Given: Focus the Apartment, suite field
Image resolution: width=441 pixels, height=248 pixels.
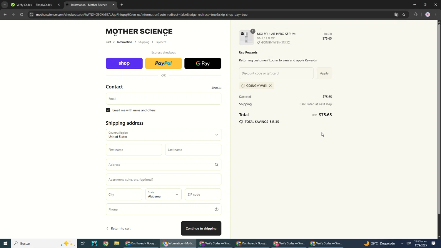Looking at the screenshot, I should [163, 180].
